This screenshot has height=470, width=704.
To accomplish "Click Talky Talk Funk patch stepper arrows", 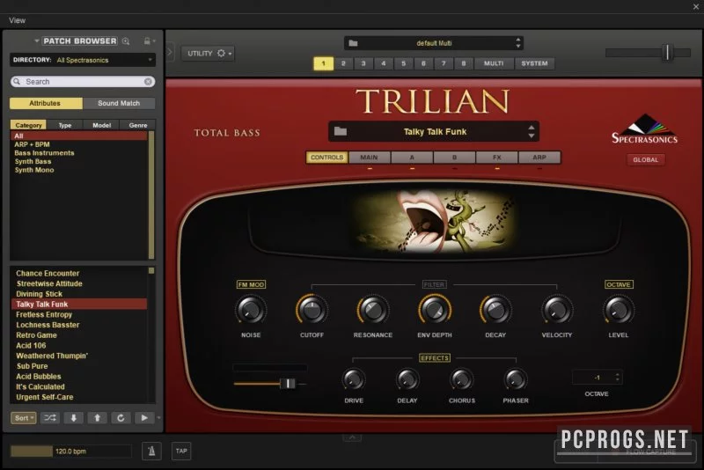I will (532, 131).
